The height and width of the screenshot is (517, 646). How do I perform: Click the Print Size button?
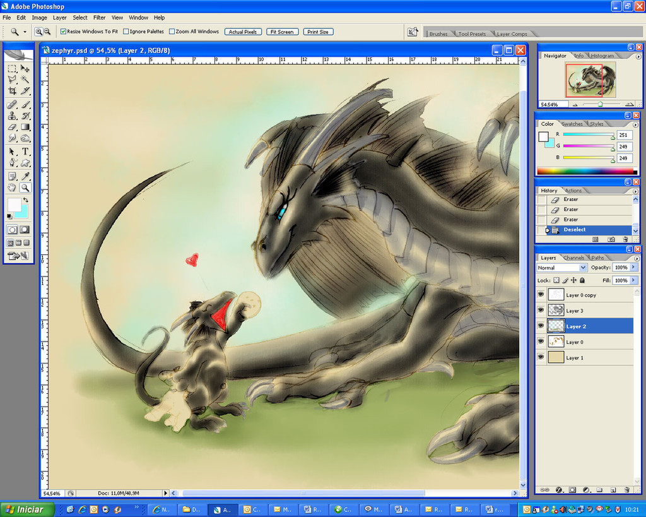pyautogui.click(x=318, y=32)
